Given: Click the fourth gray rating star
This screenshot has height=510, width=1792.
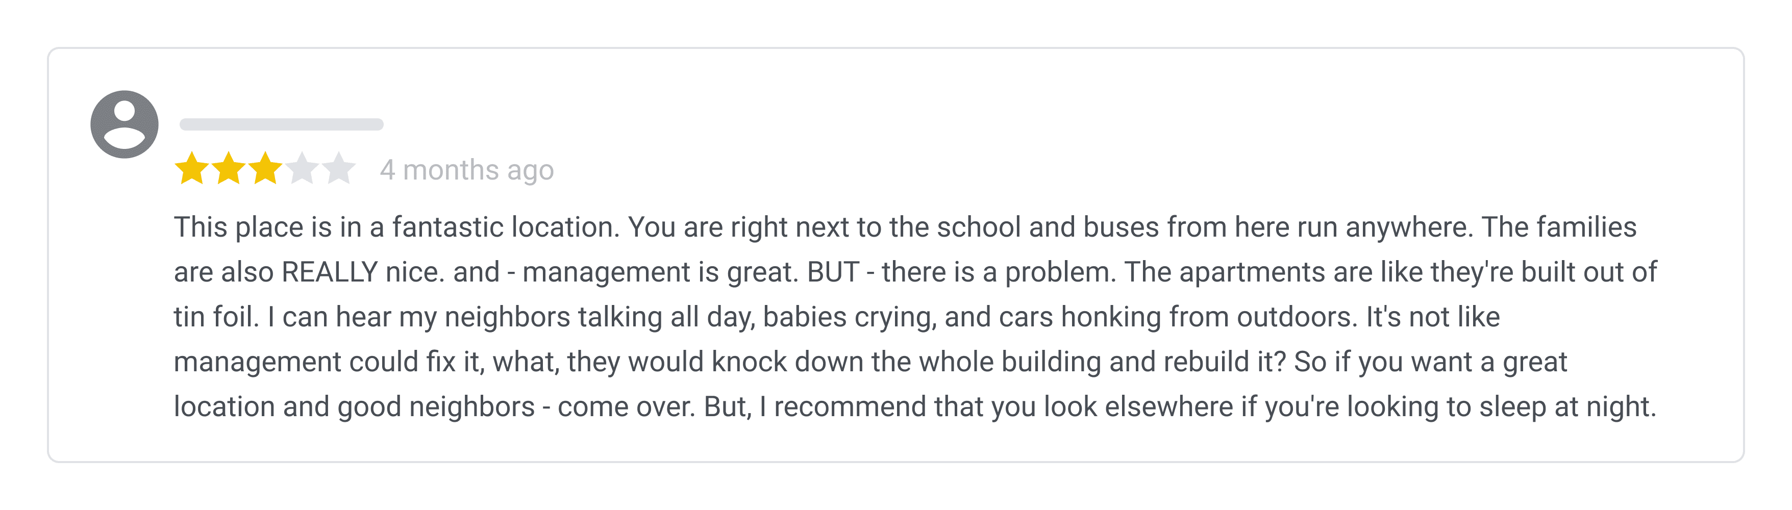Looking at the screenshot, I should tap(302, 168).
